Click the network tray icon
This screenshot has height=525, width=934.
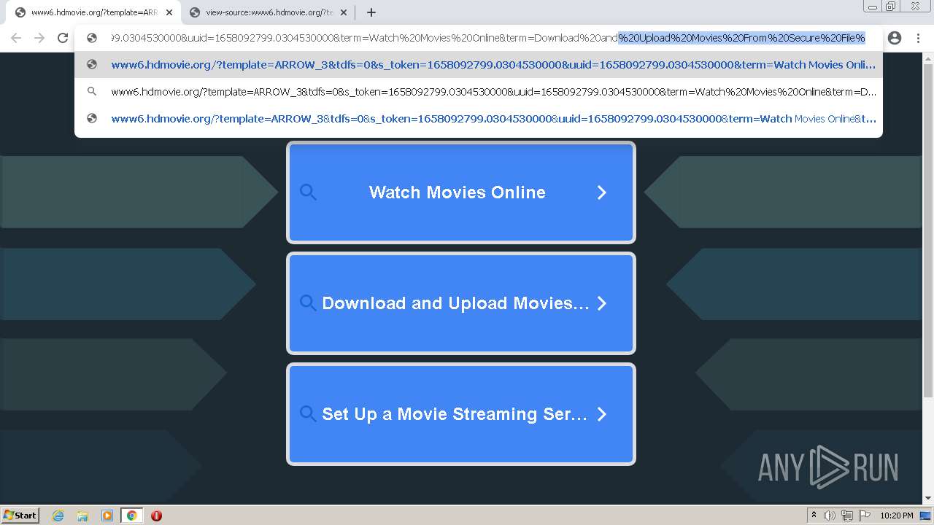pyautogui.click(x=847, y=516)
